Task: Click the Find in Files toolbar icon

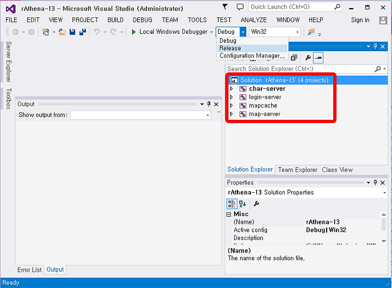Action: coord(311,32)
